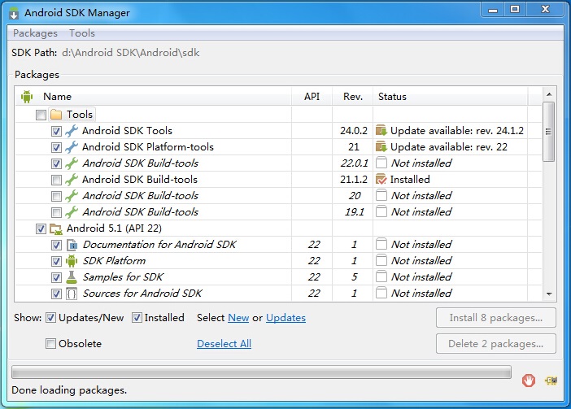
Task: Sort by the Name column header
Action: (x=153, y=97)
